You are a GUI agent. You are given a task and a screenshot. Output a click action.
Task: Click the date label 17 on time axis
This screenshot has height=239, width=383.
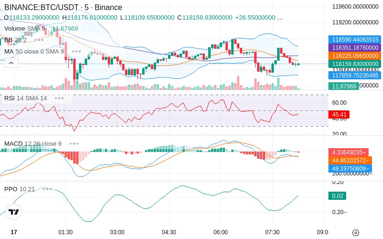click(x=14, y=232)
